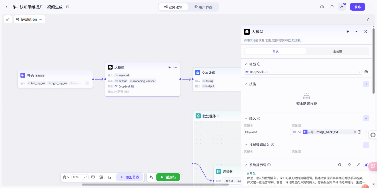Screen dimensions: 377x188
Task: Show info for 模型 section
Action: pyautogui.click(x=259, y=64)
